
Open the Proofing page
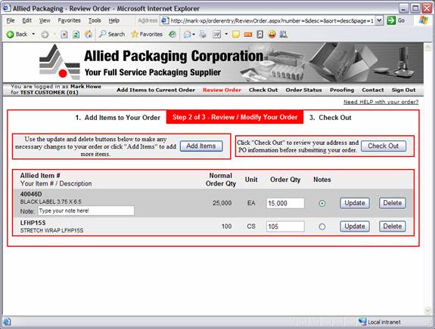342,90
